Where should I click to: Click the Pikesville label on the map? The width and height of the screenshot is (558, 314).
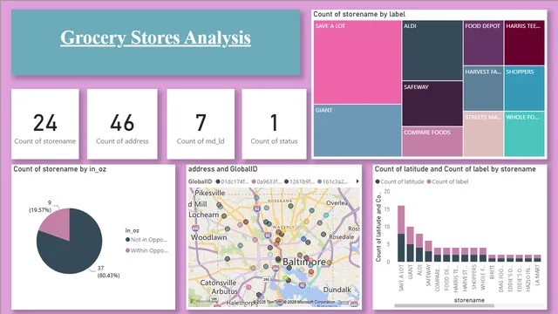[209, 193]
